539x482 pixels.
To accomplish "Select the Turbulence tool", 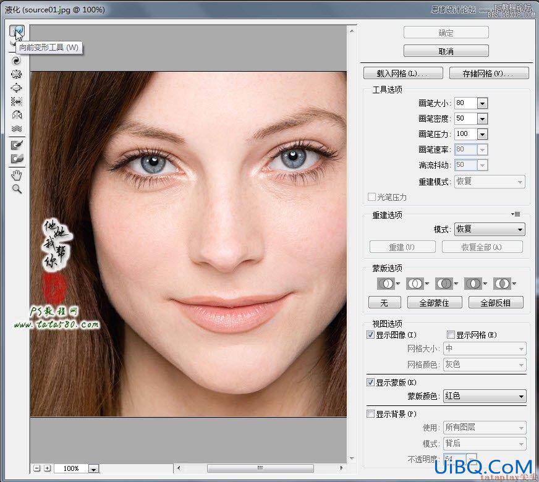I will pyautogui.click(x=17, y=129).
